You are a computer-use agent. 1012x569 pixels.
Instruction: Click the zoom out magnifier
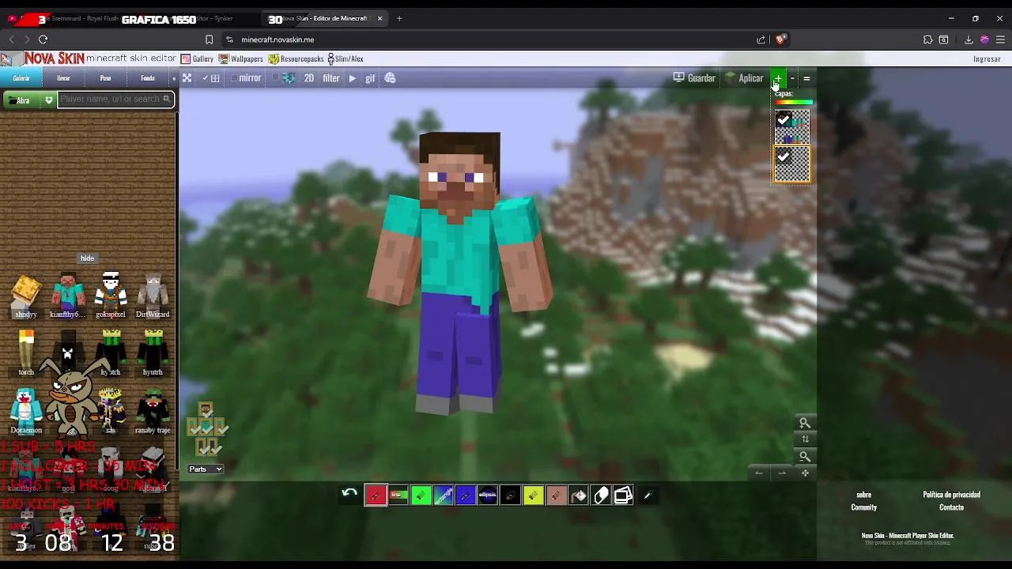pyautogui.click(x=805, y=456)
